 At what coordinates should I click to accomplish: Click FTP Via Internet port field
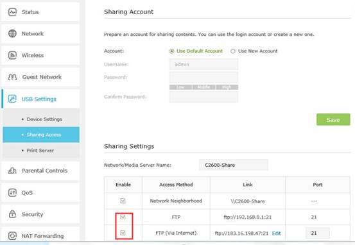[x=317, y=233]
